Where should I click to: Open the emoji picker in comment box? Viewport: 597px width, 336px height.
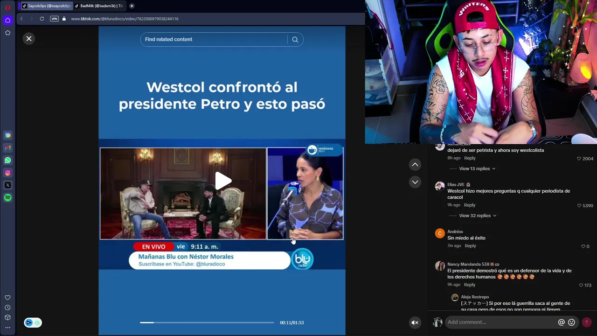tap(571, 322)
